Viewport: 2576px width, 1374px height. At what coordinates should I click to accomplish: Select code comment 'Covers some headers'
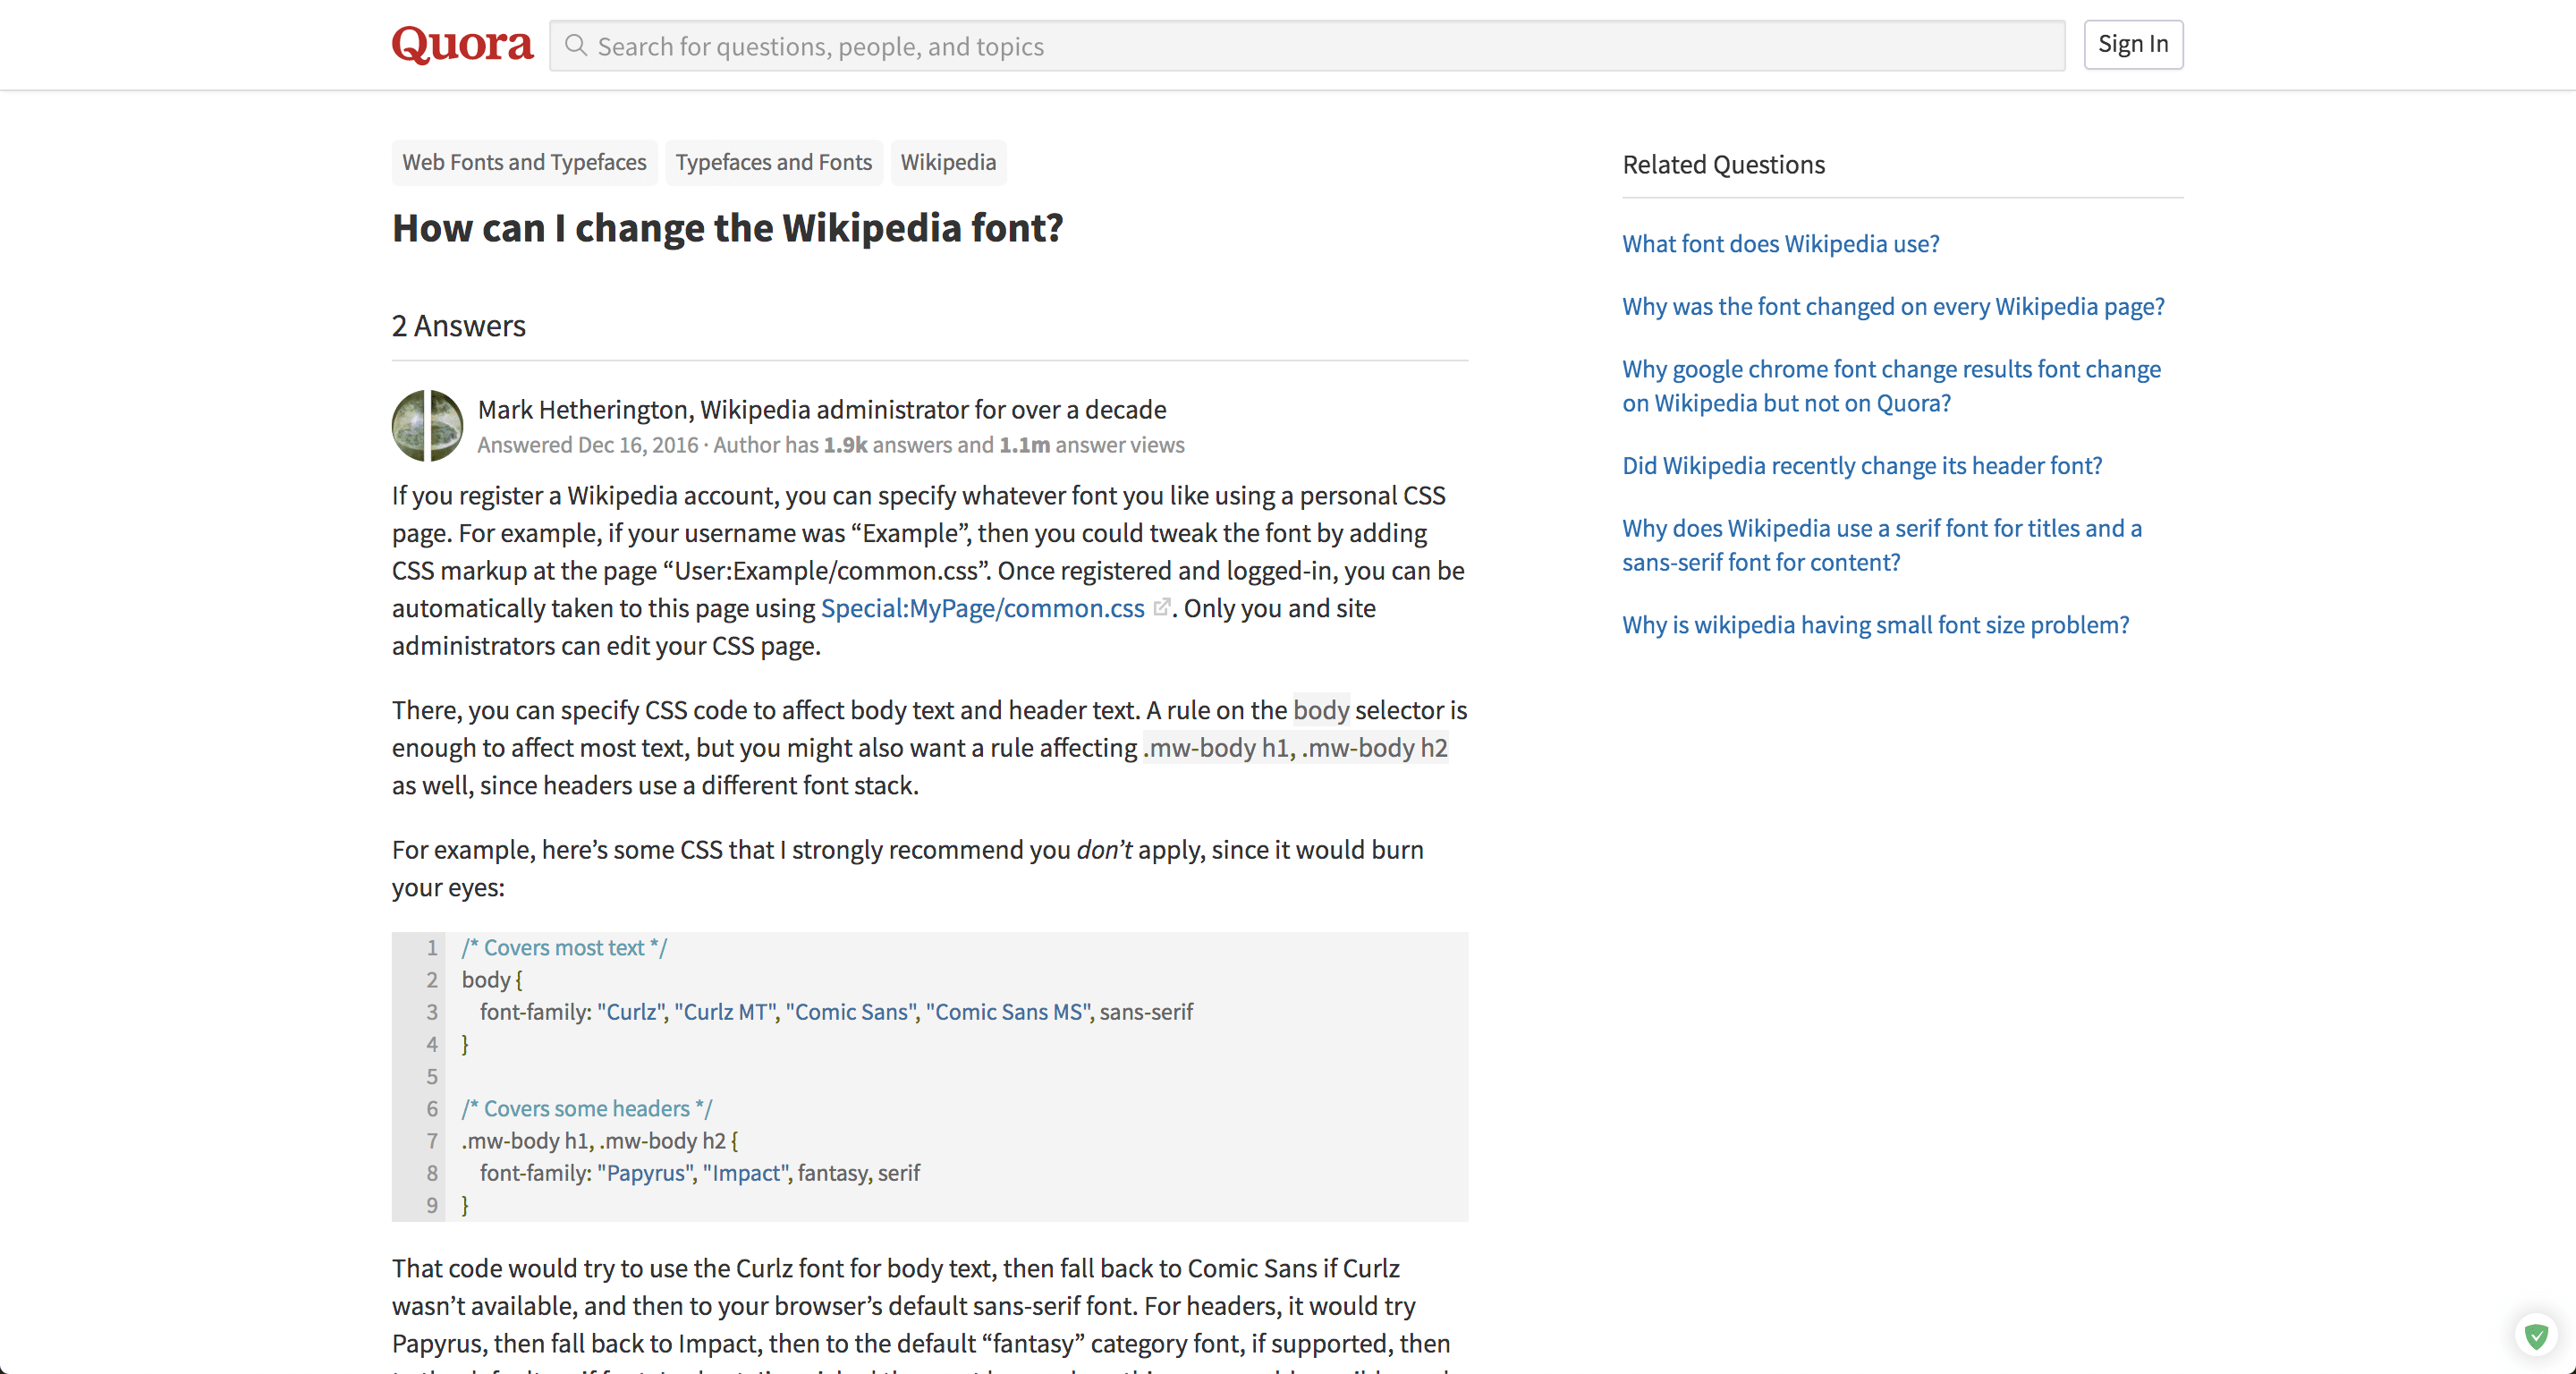click(587, 1108)
